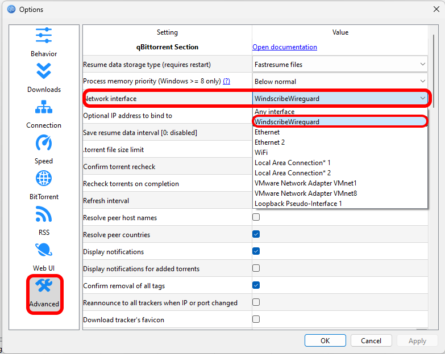Image resolution: width=445 pixels, height=354 pixels.
Task: Open documentation link
Action: [x=285, y=47]
